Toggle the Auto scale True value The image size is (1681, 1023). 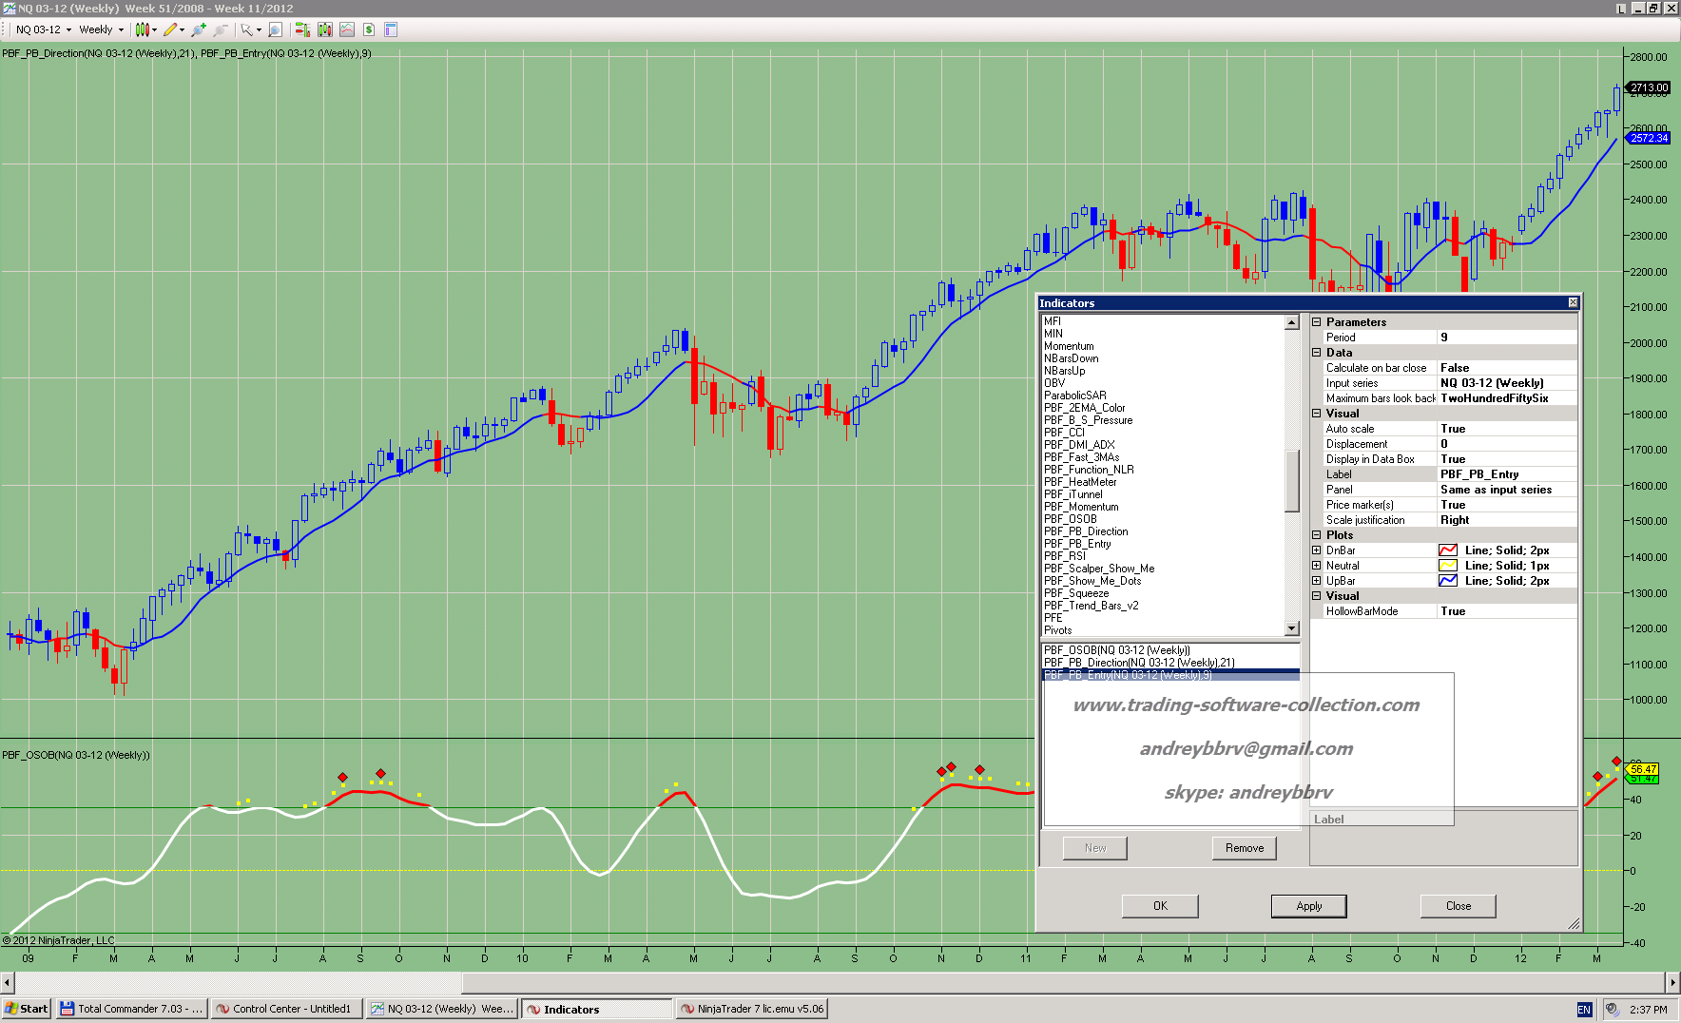coord(1505,429)
